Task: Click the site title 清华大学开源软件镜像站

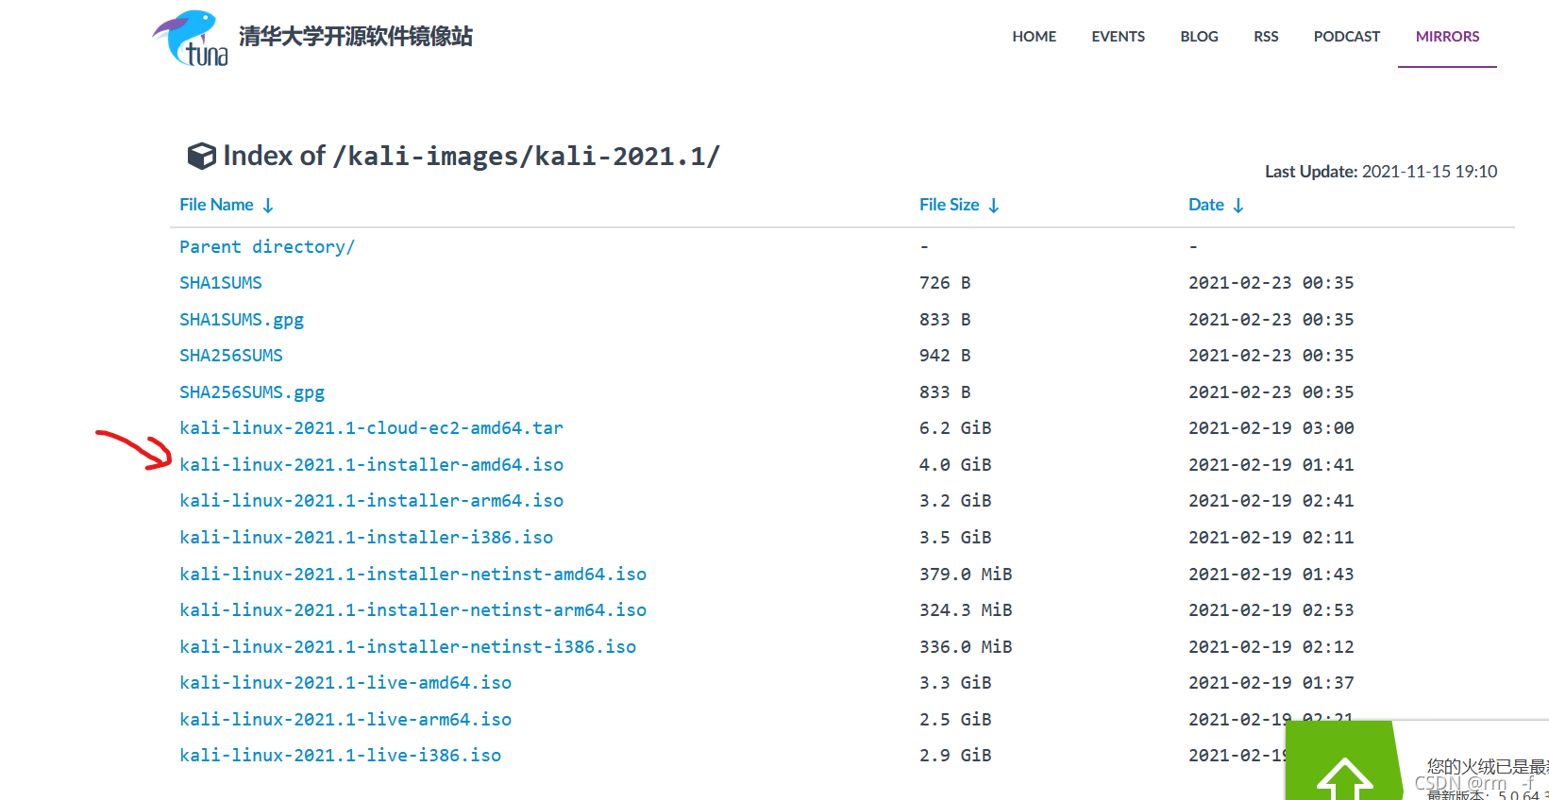Action: coord(356,37)
